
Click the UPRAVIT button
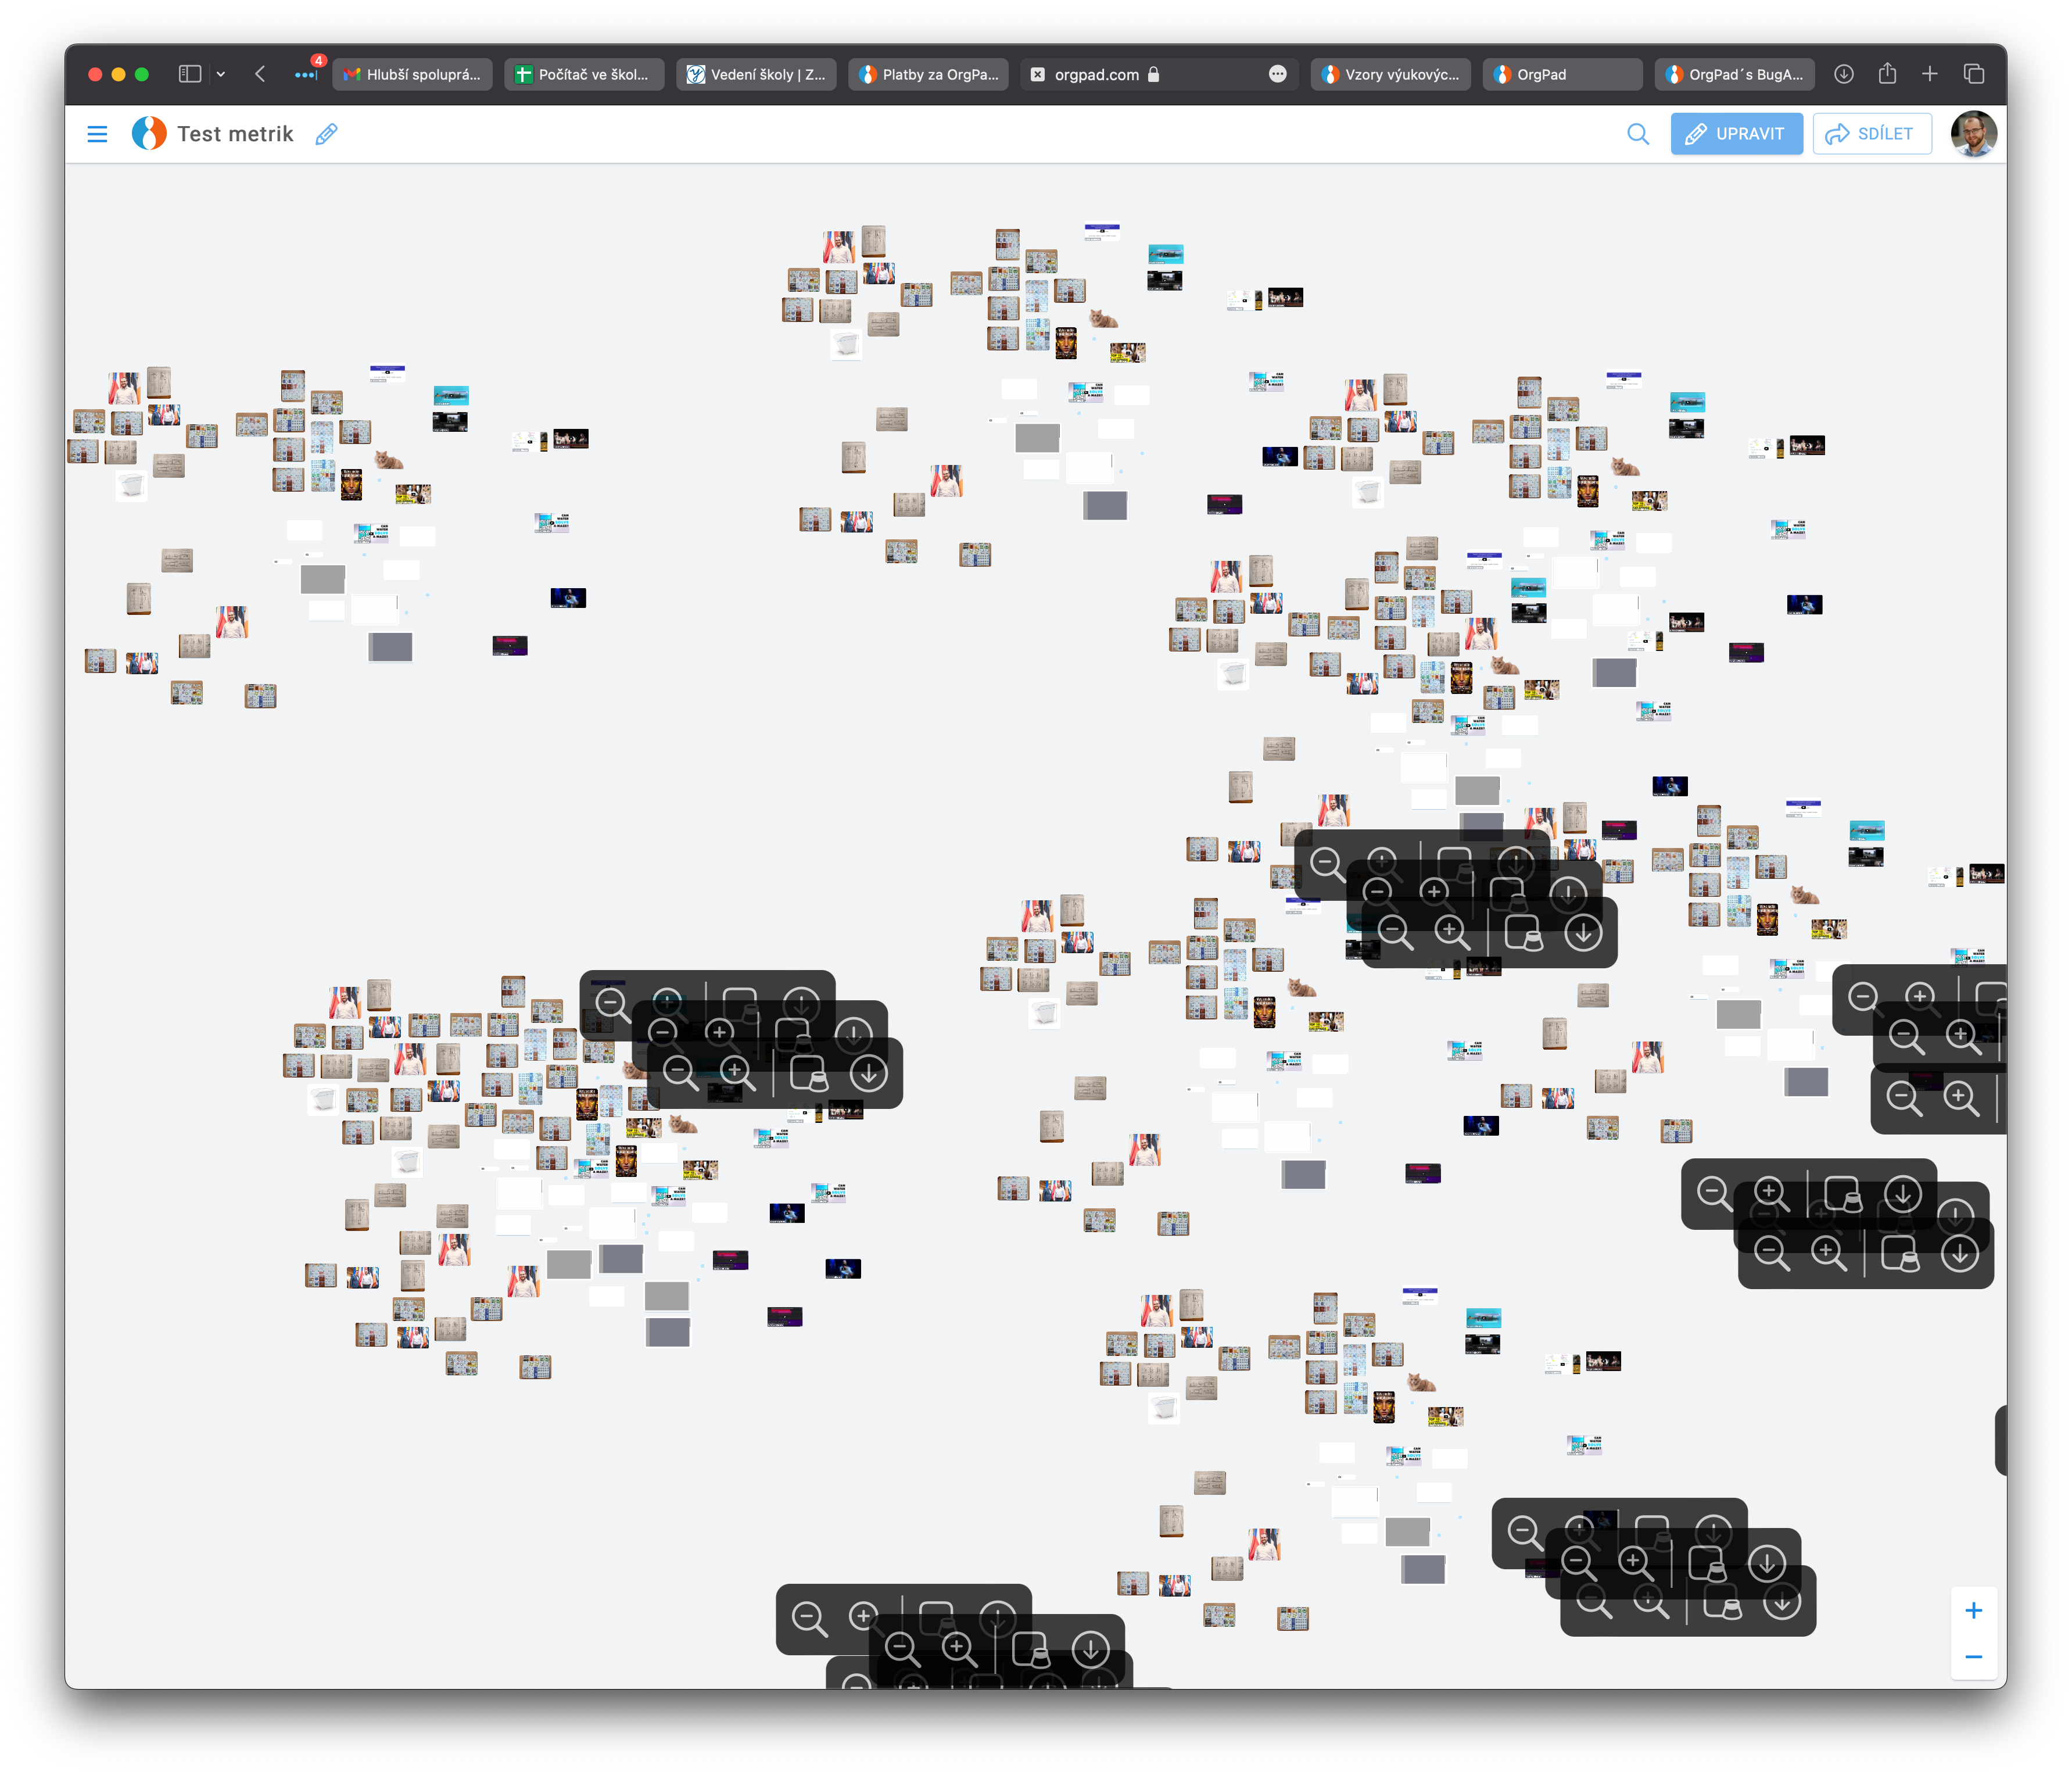coord(1736,134)
